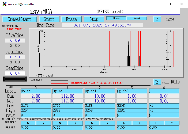Screen dimensions: 188x134
Task: Select Y for ROI 1 preset
Action: [75, 123]
